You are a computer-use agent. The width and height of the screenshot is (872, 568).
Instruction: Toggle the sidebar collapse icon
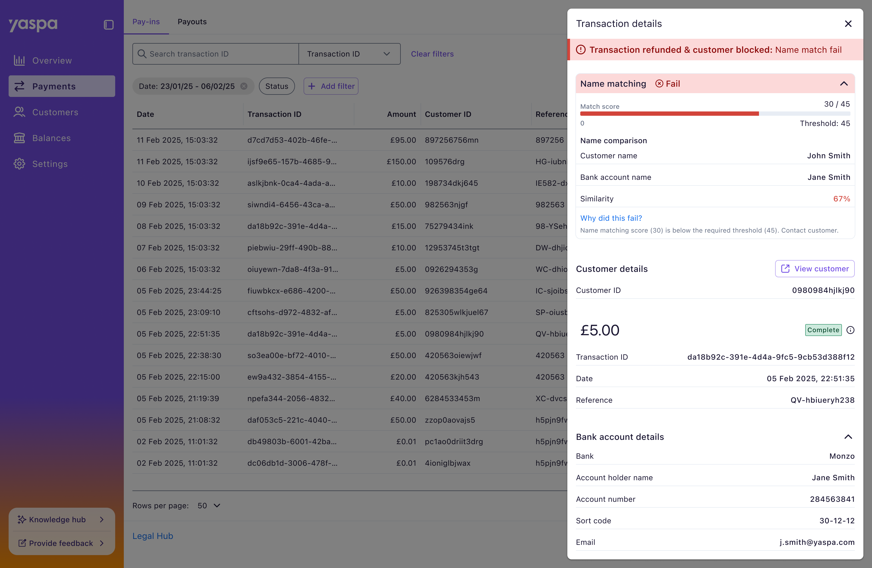click(108, 24)
